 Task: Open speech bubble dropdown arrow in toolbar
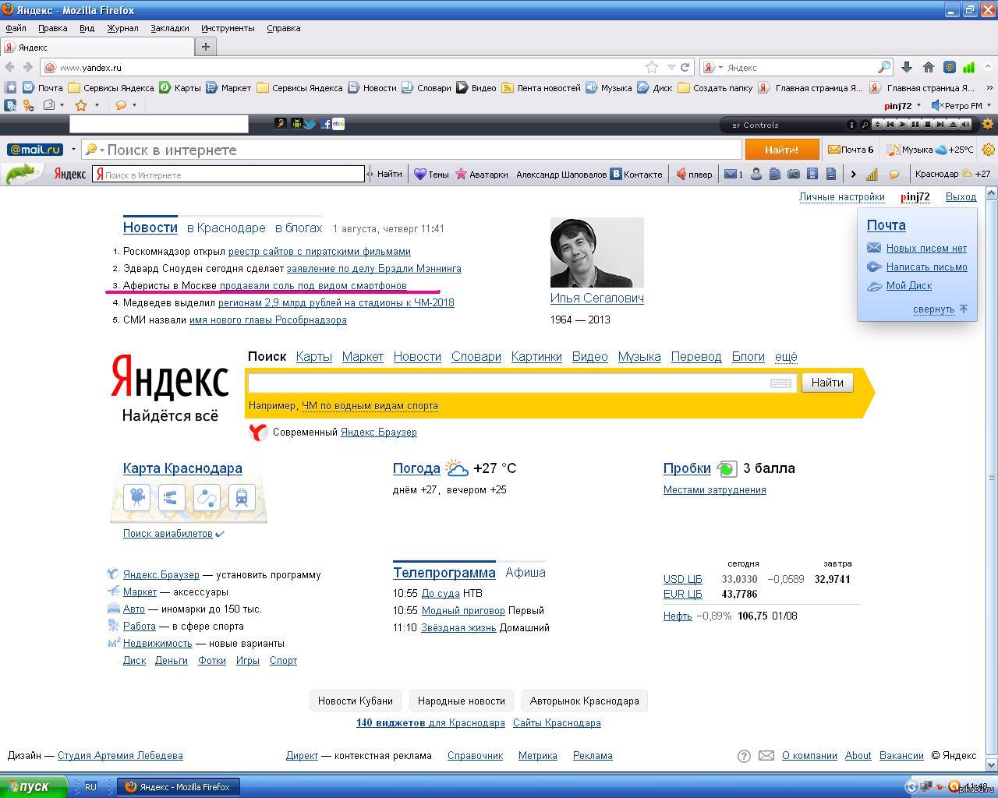pyautogui.click(x=134, y=105)
